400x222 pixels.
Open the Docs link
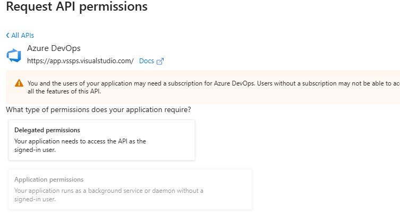pos(146,61)
